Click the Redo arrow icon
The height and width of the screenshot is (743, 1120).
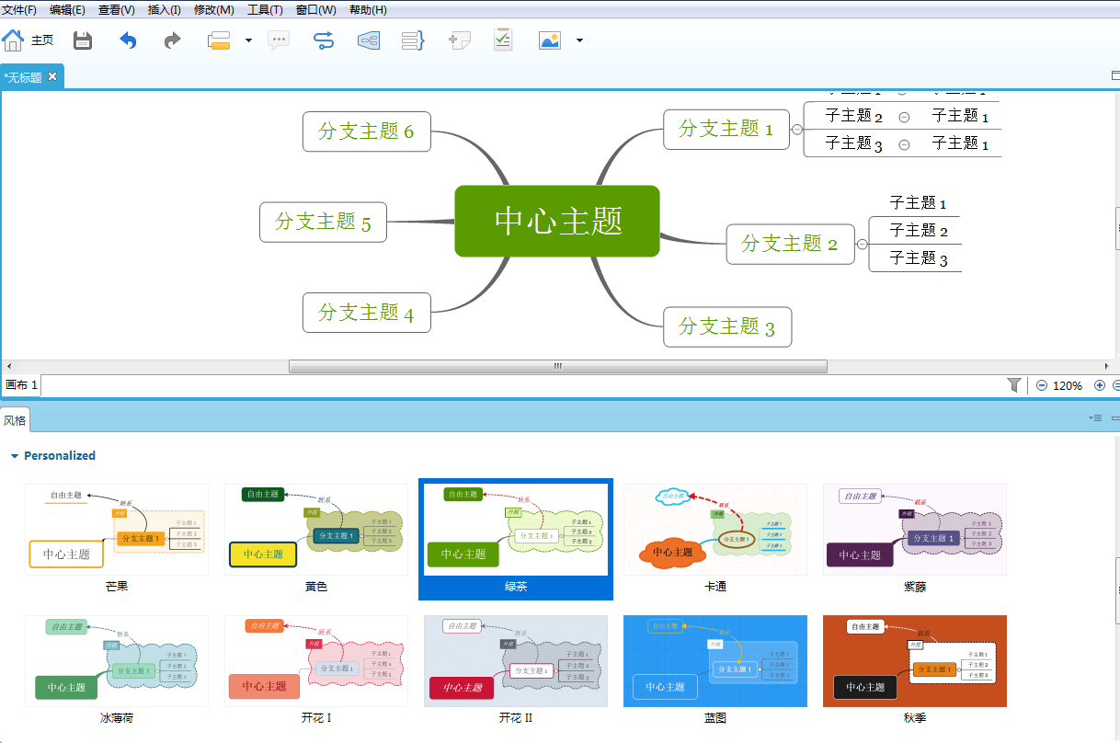172,40
